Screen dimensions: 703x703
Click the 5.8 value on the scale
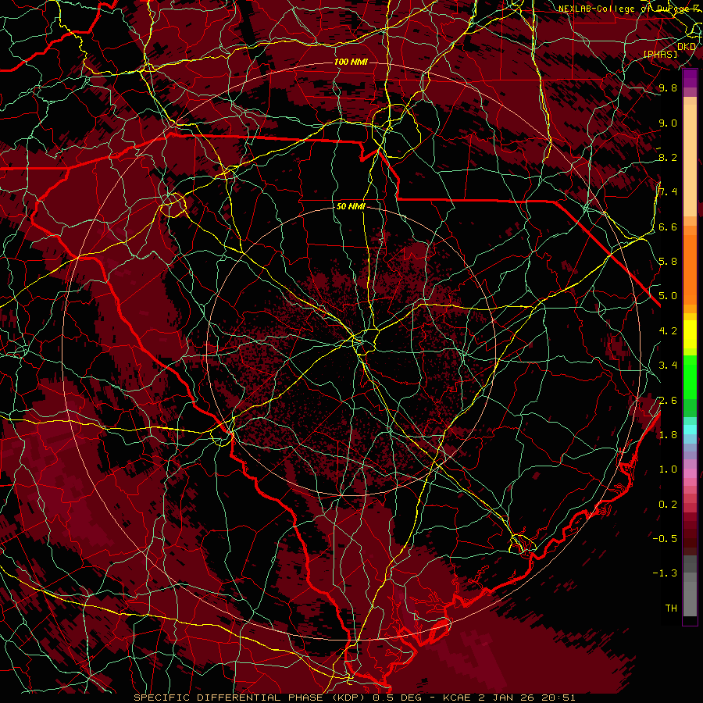click(668, 262)
